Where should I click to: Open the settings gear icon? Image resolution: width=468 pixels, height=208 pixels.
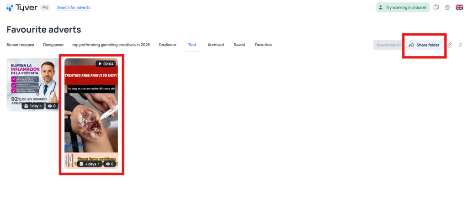[x=447, y=8]
